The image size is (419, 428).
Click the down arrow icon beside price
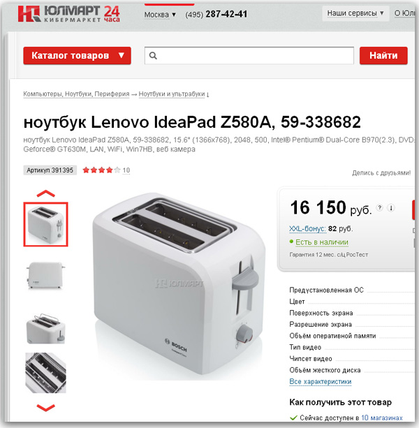[391, 208]
